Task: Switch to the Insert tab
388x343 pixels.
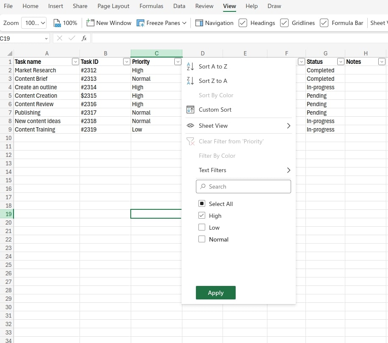Action: (55, 6)
